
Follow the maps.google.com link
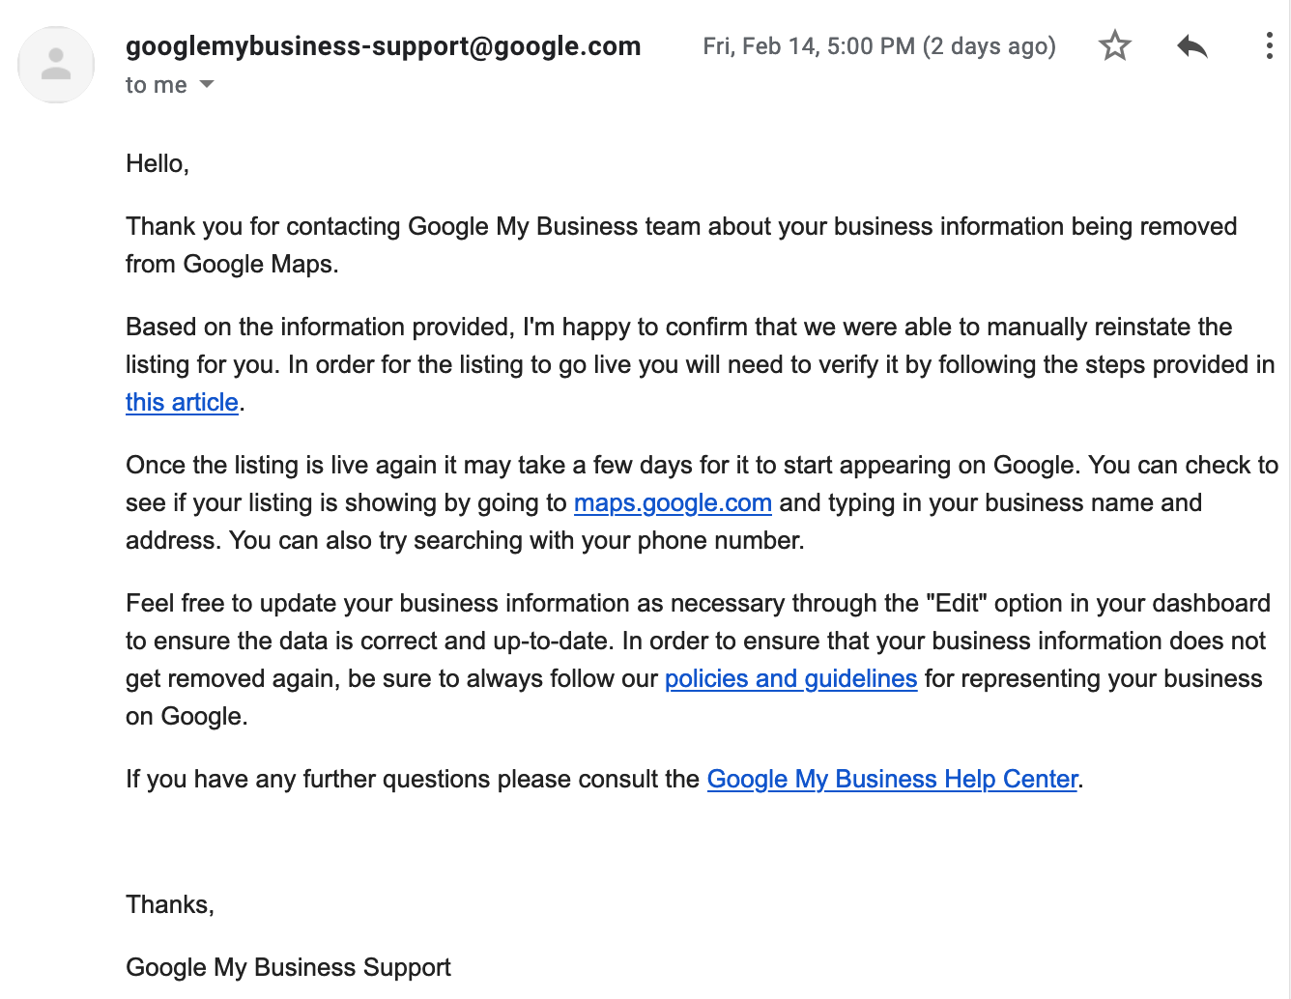click(x=673, y=502)
